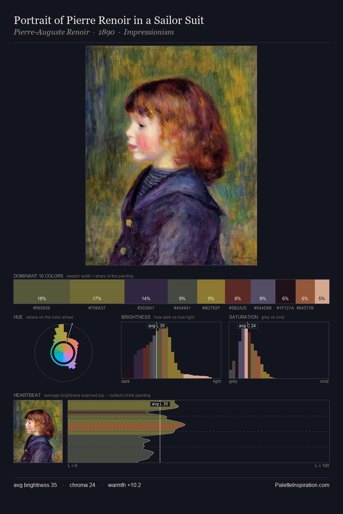
Task: Click the 'grey' axis label under Saturation
Action: click(233, 381)
